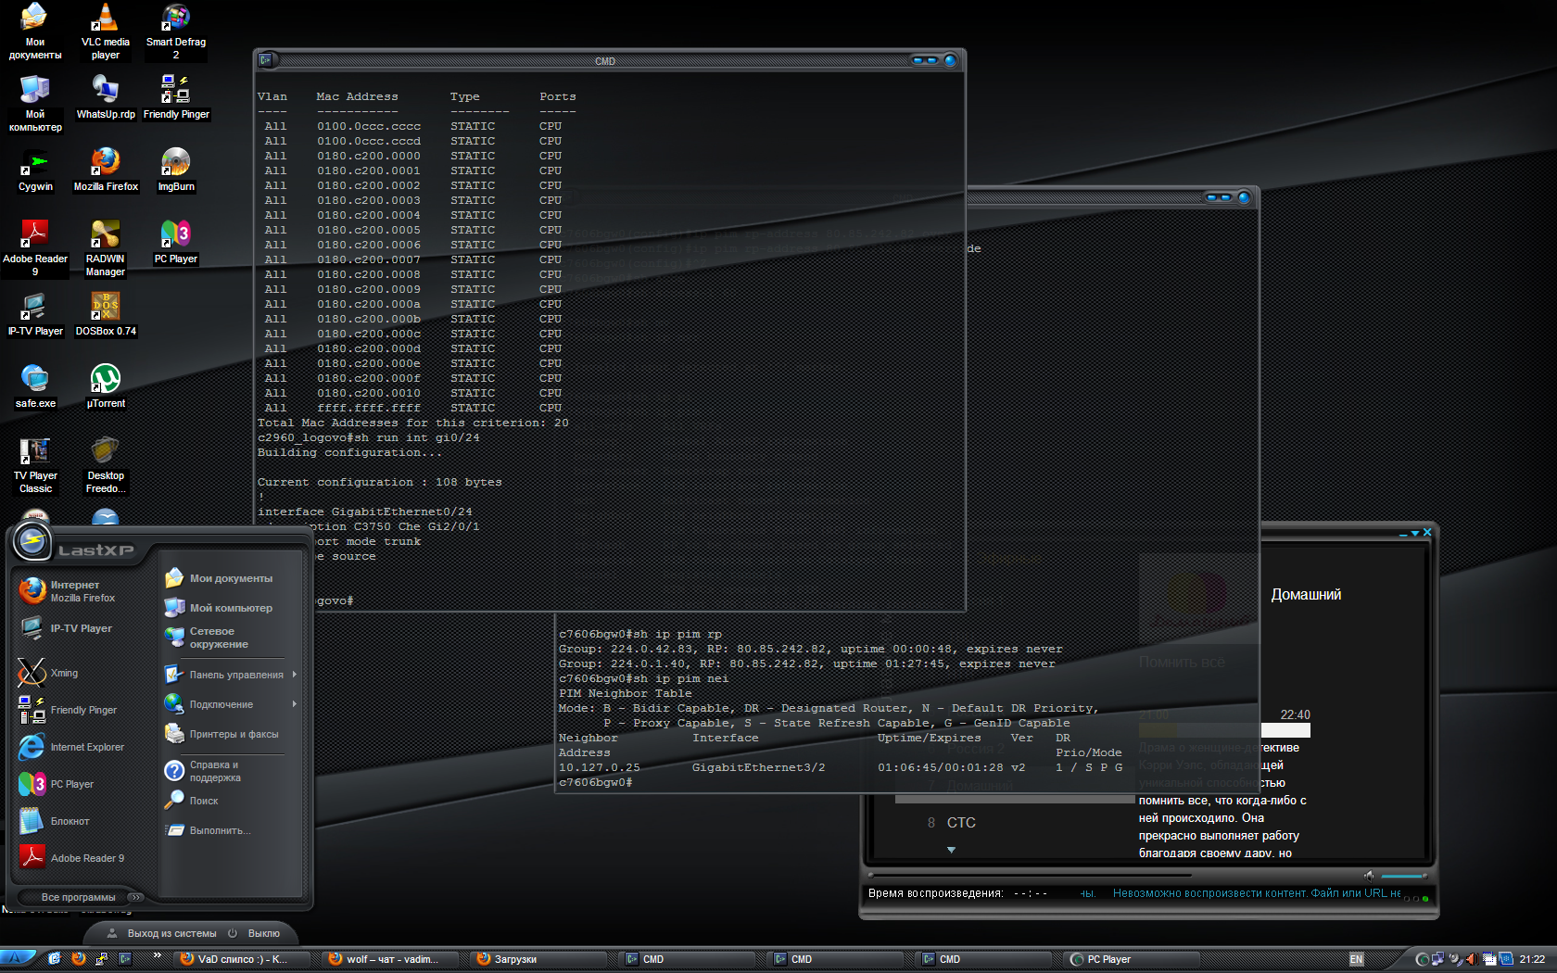The image size is (1557, 973).
Task: Open safe.exe desktop icon
Action: tap(35, 386)
